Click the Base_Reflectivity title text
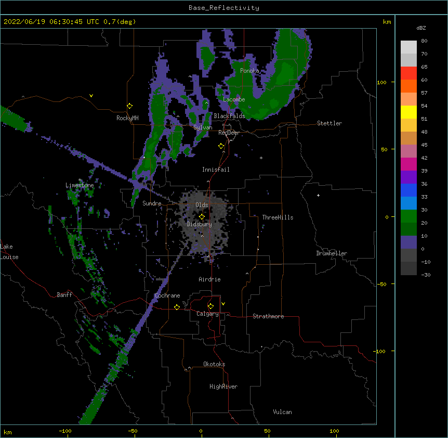Viewport: 448px width, 438px height. (x=224, y=8)
